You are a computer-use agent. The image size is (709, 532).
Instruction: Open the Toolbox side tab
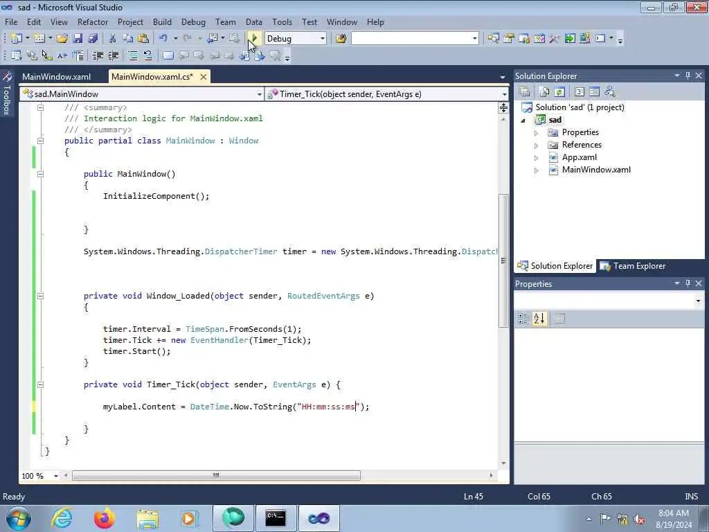[x=6, y=94]
